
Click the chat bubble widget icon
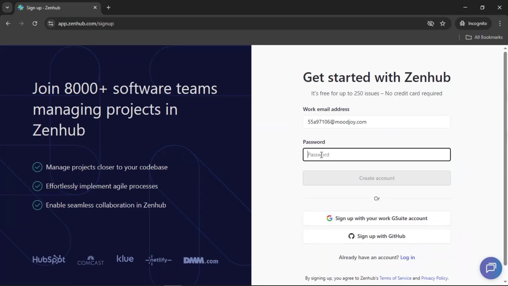click(490, 268)
